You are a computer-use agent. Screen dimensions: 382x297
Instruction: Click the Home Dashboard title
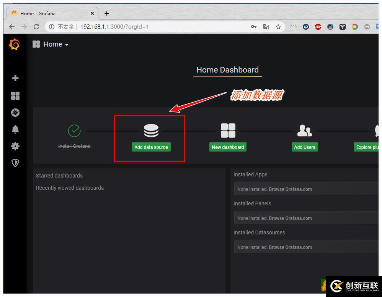click(x=227, y=70)
